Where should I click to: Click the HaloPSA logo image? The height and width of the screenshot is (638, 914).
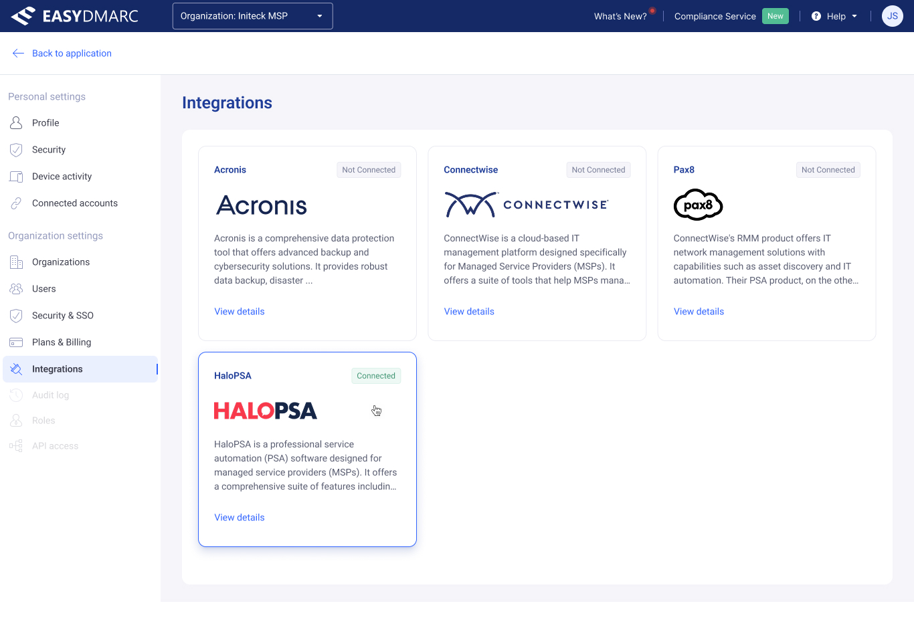click(x=266, y=411)
